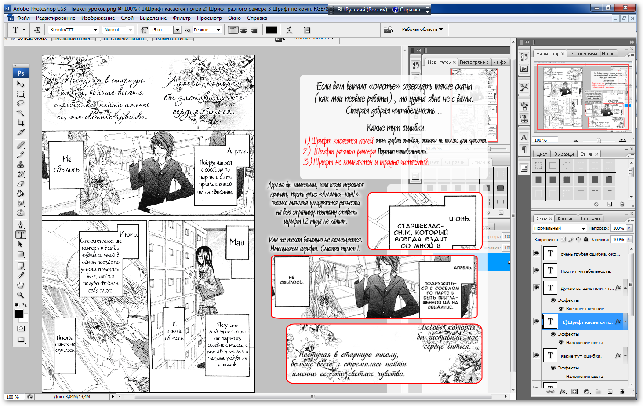Collapse effects of 'Какие тут ошибки' layer

pos(625,356)
